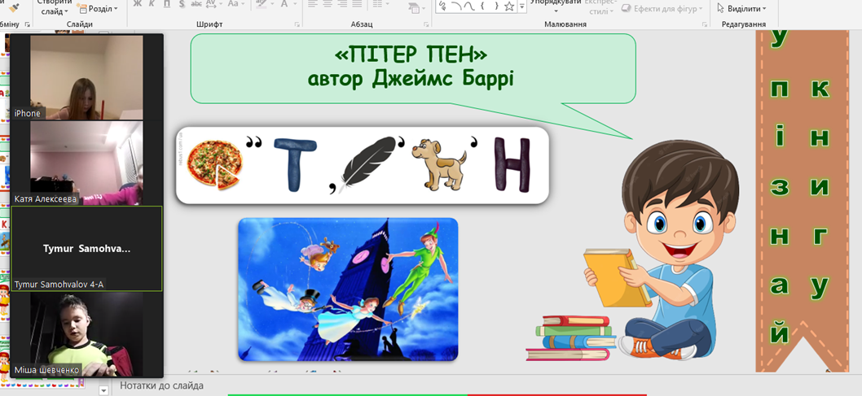Click the font color A icon

(284, 4)
